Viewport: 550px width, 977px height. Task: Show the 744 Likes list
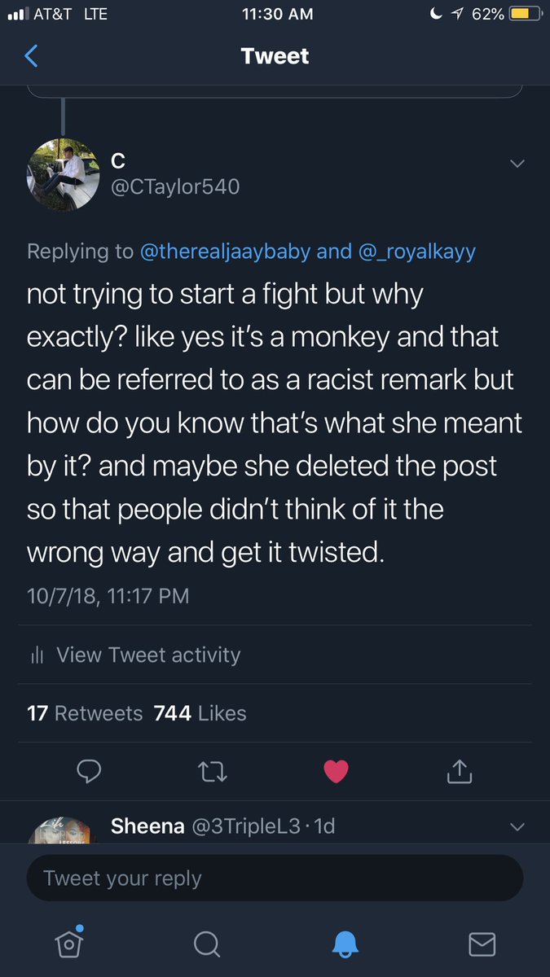[200, 713]
